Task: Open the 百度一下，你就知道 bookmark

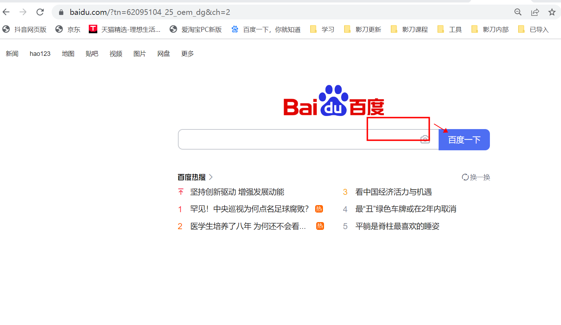Action: 266,29
